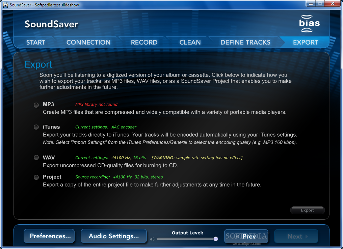Click the Export button
This screenshot has height=249, width=343.
tap(307, 210)
